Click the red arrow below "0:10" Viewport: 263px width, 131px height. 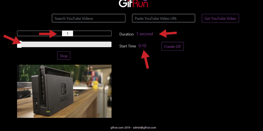click(x=145, y=59)
